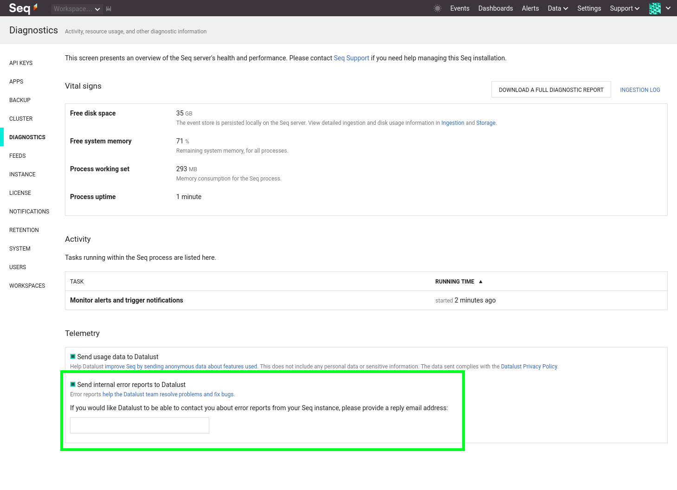
Task: Open the user avatar menu
Action: click(655, 8)
